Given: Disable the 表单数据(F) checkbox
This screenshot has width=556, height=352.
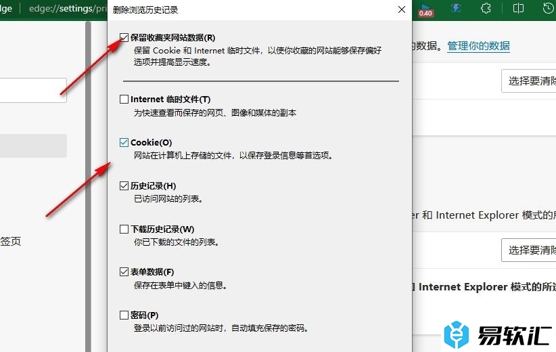Looking at the screenshot, I should [x=124, y=272].
